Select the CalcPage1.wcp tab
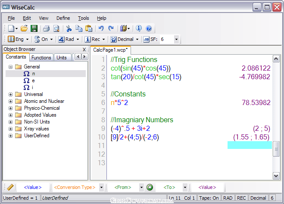Image resolution: width=284 pixels, height=204 pixels. click(110, 50)
